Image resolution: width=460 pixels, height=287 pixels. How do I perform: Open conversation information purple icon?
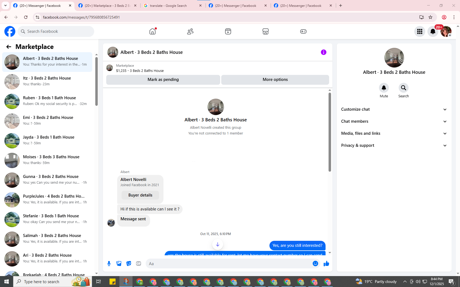[x=324, y=52]
